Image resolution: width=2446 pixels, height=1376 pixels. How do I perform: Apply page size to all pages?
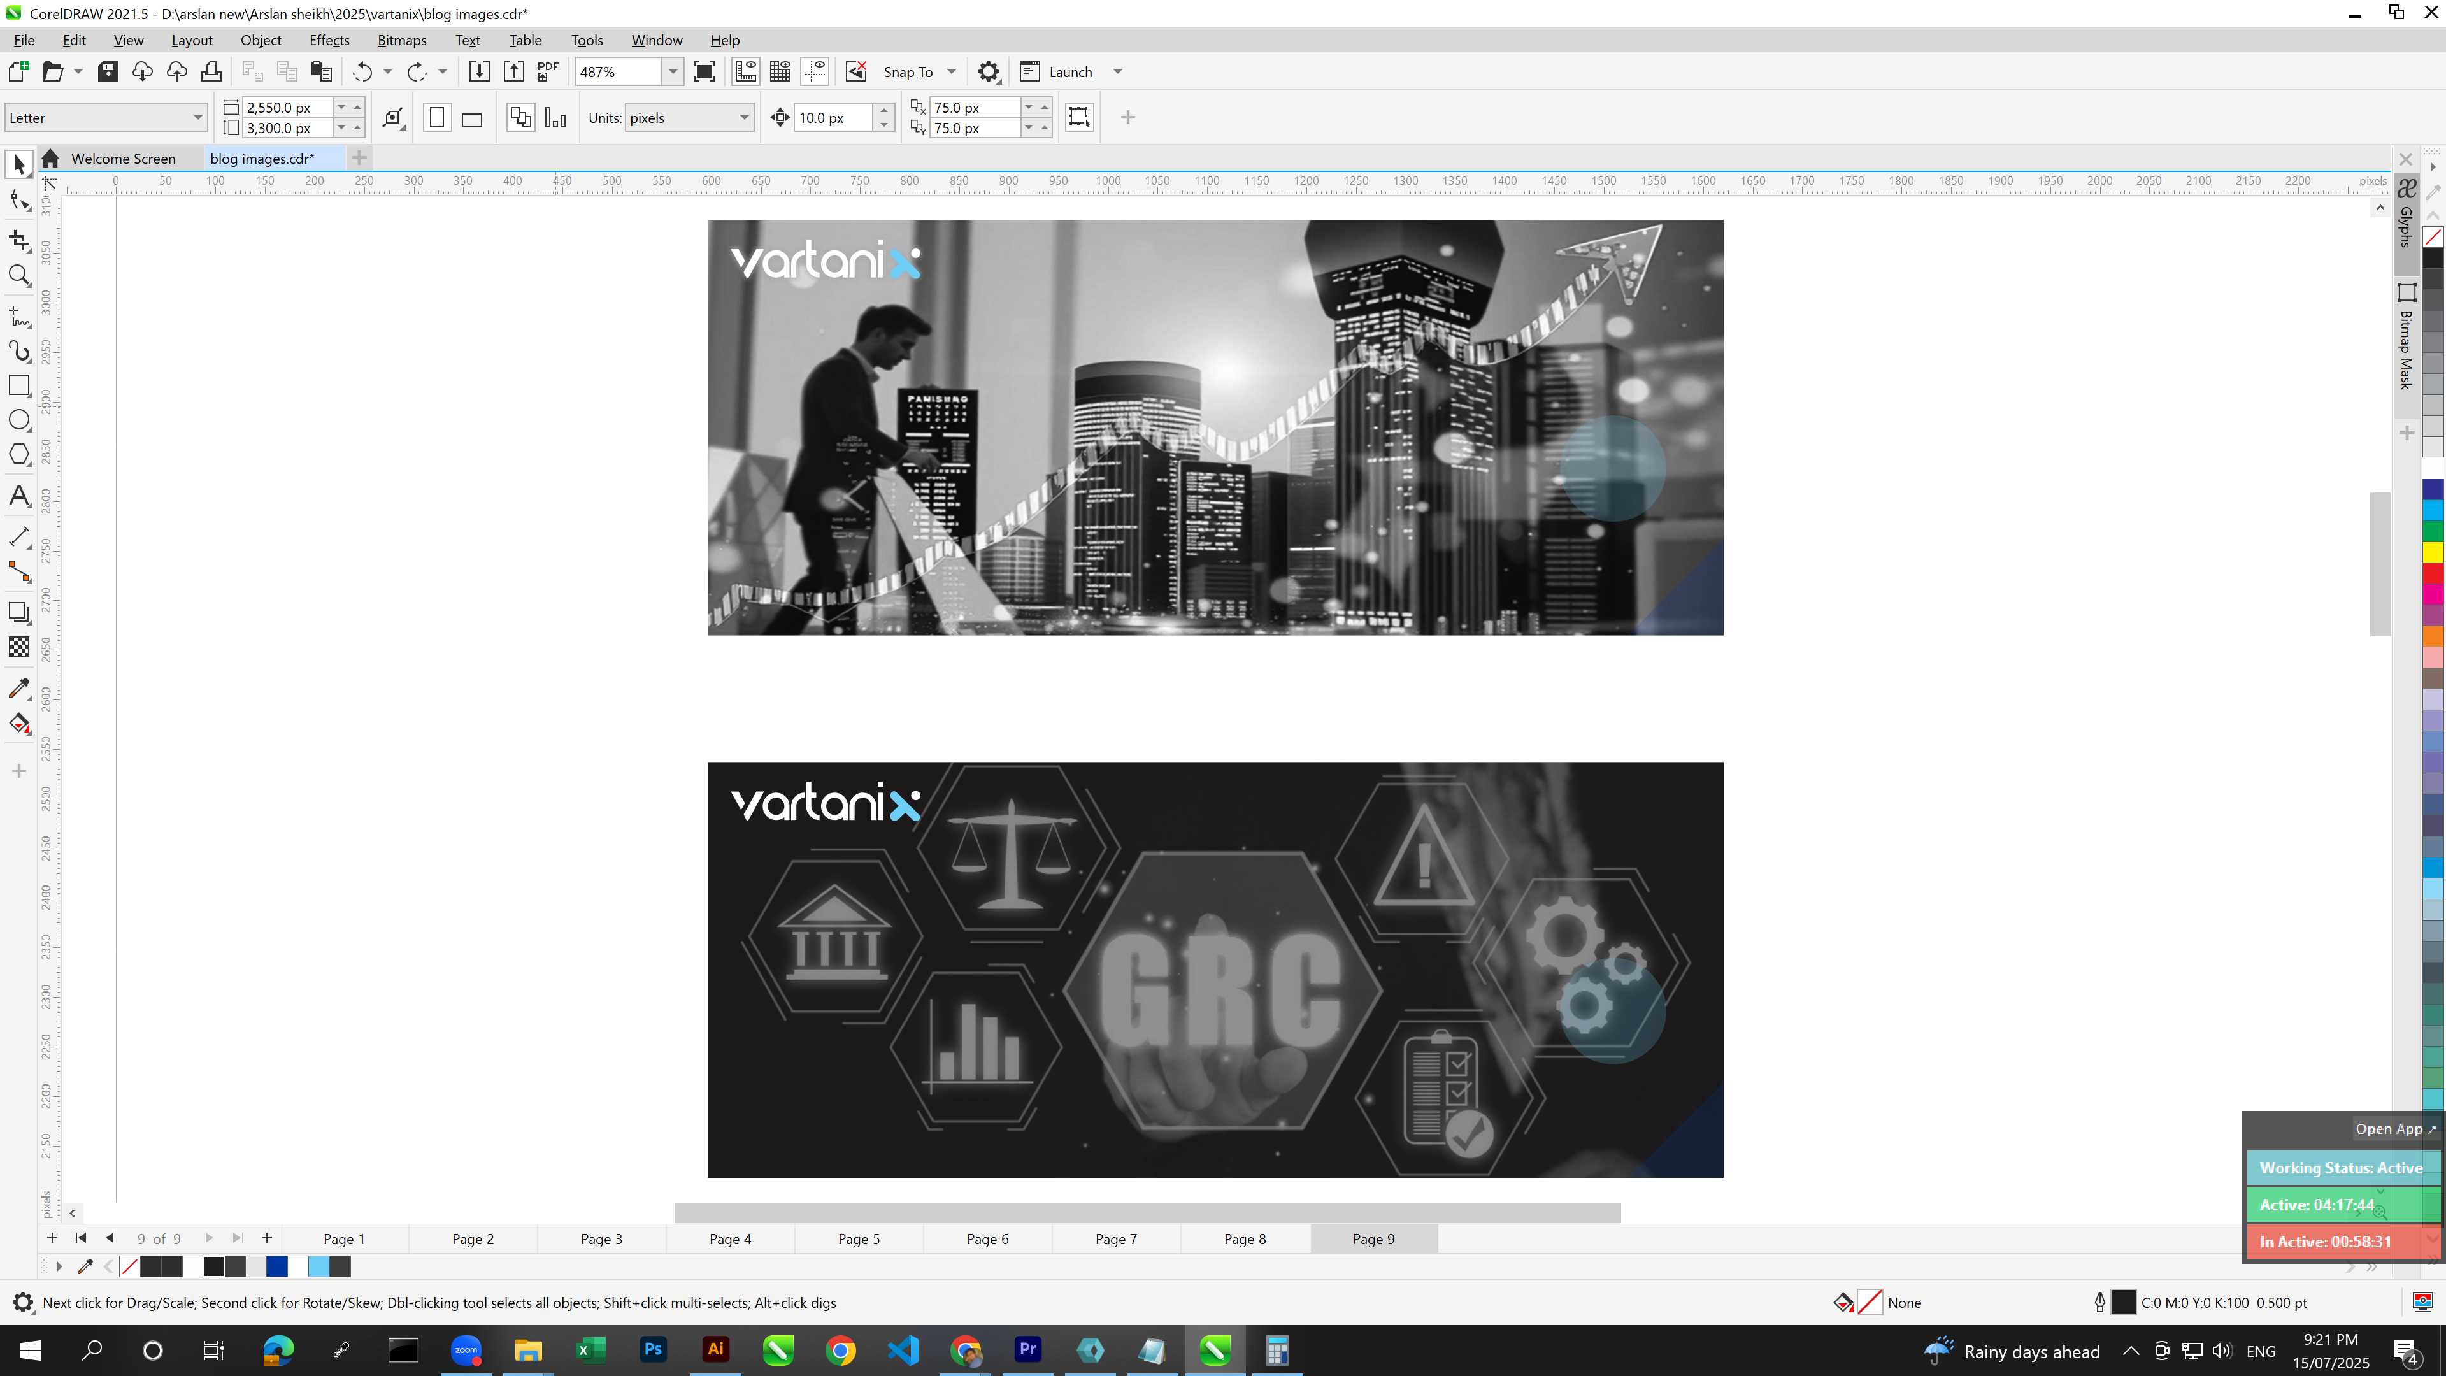(520, 118)
